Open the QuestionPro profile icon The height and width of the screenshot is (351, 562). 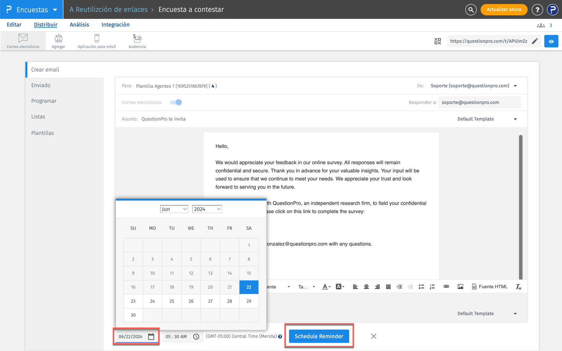click(553, 9)
